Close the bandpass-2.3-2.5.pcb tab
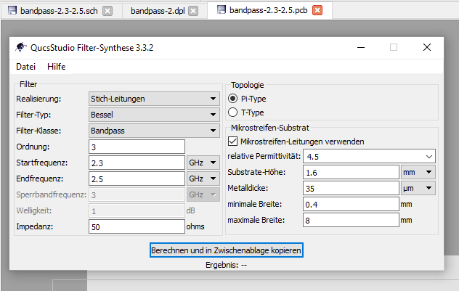 317,11
